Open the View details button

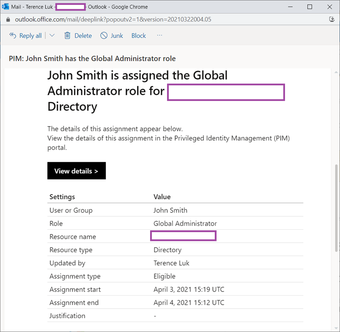pos(77,171)
